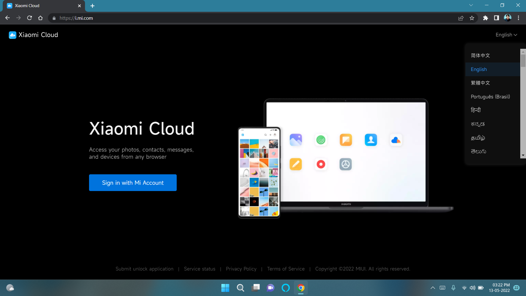526x296 pixels.
Task: Expand hidden icons in the system tray
Action: click(x=433, y=288)
